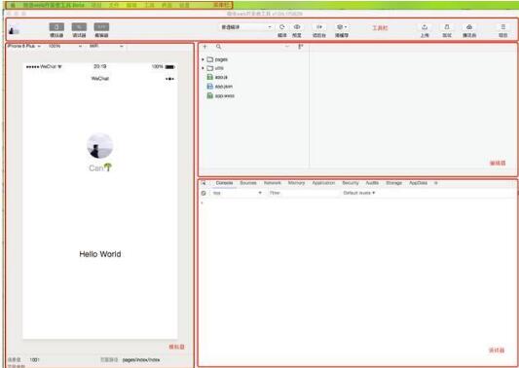Toggle the simulator panel button
This screenshot has width=519, height=368.
pyautogui.click(x=56, y=27)
